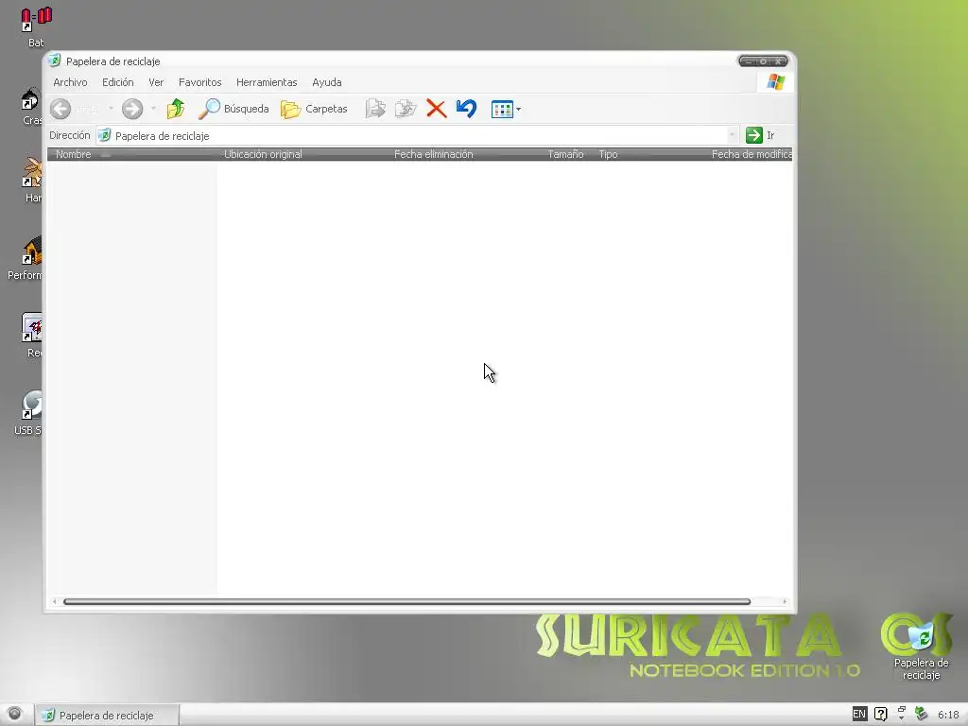Go back with the Atrás arrow

(60, 109)
